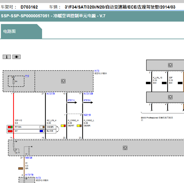
Task: Select the K_CAN2_H signal label
Action: 73,120
